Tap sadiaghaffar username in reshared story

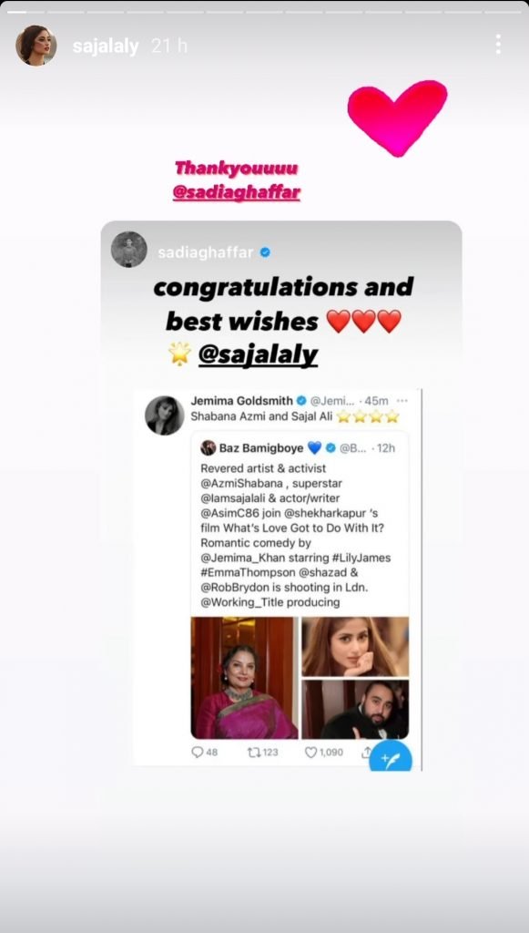(206, 252)
